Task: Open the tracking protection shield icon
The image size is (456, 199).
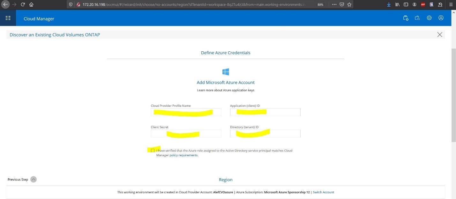Action: tap(71, 5)
